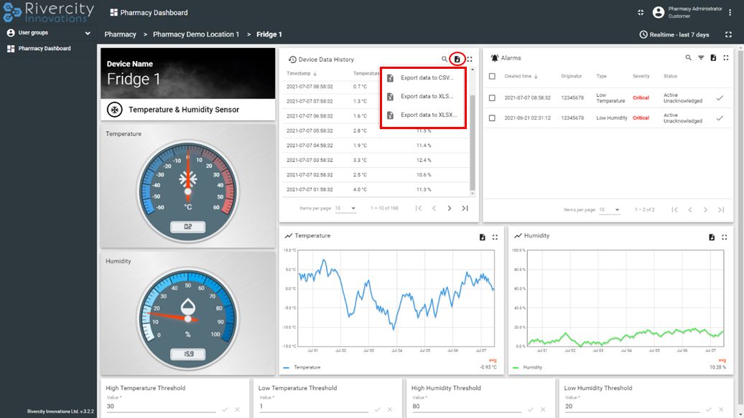Open items per page dropdown in Data History

(345, 209)
